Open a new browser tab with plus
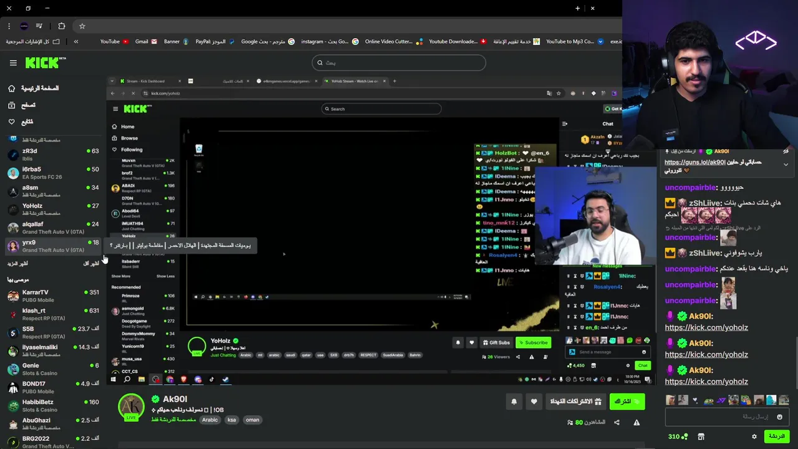 coord(577,9)
